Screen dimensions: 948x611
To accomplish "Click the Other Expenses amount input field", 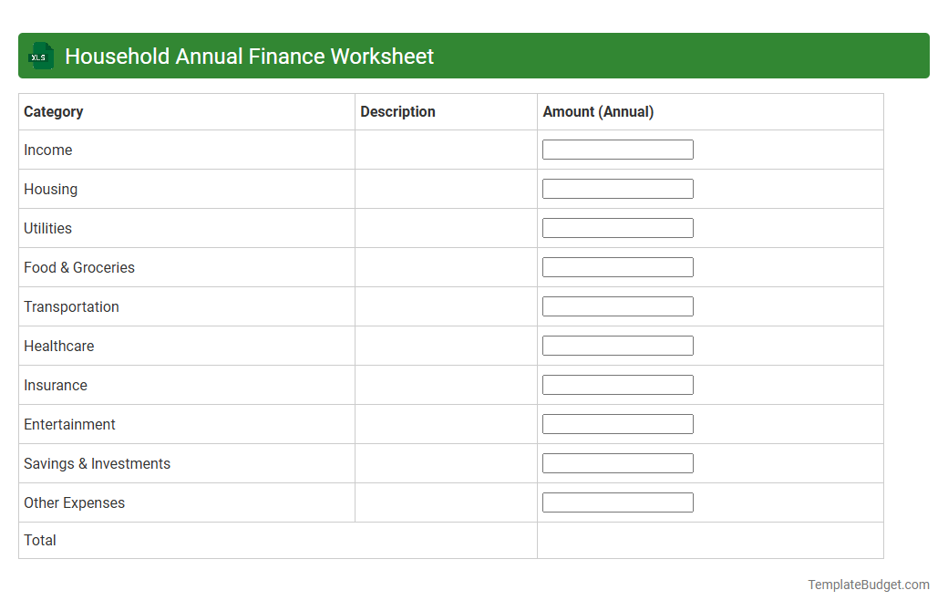I will 617,502.
